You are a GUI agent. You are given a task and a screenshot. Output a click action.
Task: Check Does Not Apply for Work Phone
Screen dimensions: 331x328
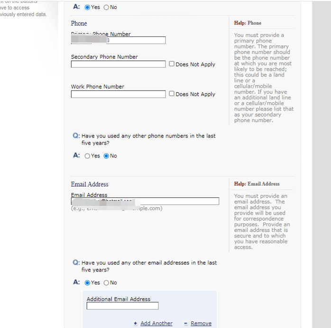tap(172, 93)
